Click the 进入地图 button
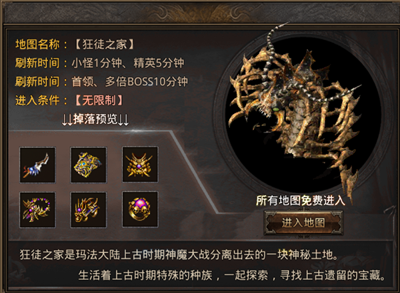 pos(303,222)
